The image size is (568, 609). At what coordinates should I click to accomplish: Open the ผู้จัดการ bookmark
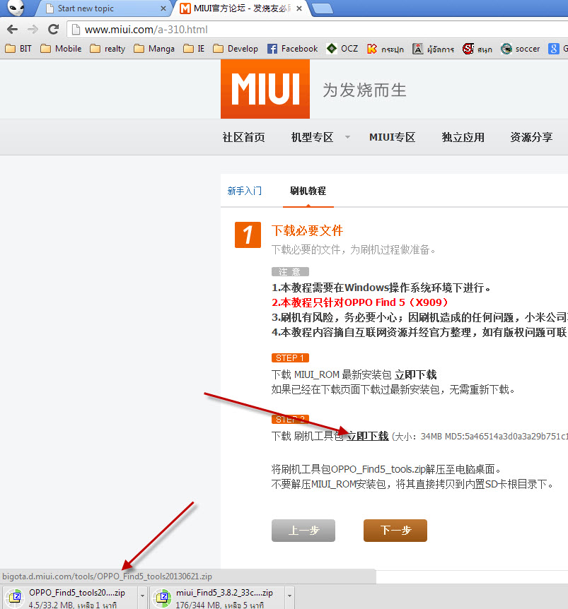coord(433,49)
